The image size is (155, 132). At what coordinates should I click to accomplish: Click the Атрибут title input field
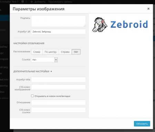[x=59, y=79]
